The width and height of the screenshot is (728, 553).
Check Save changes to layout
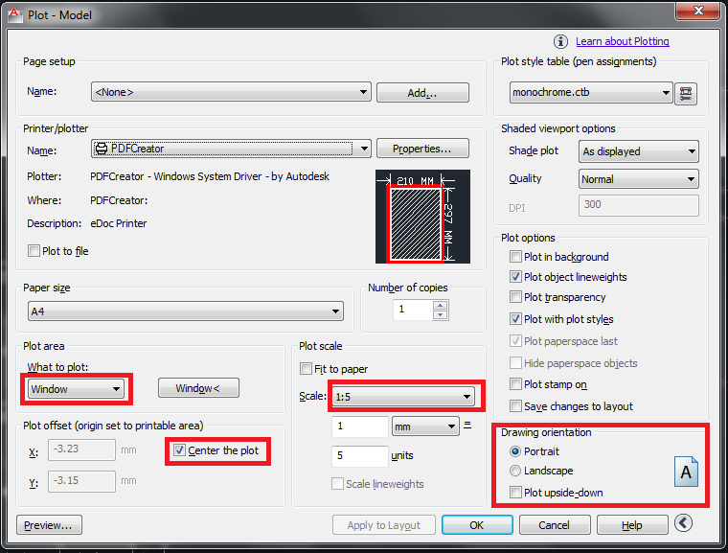[515, 406]
